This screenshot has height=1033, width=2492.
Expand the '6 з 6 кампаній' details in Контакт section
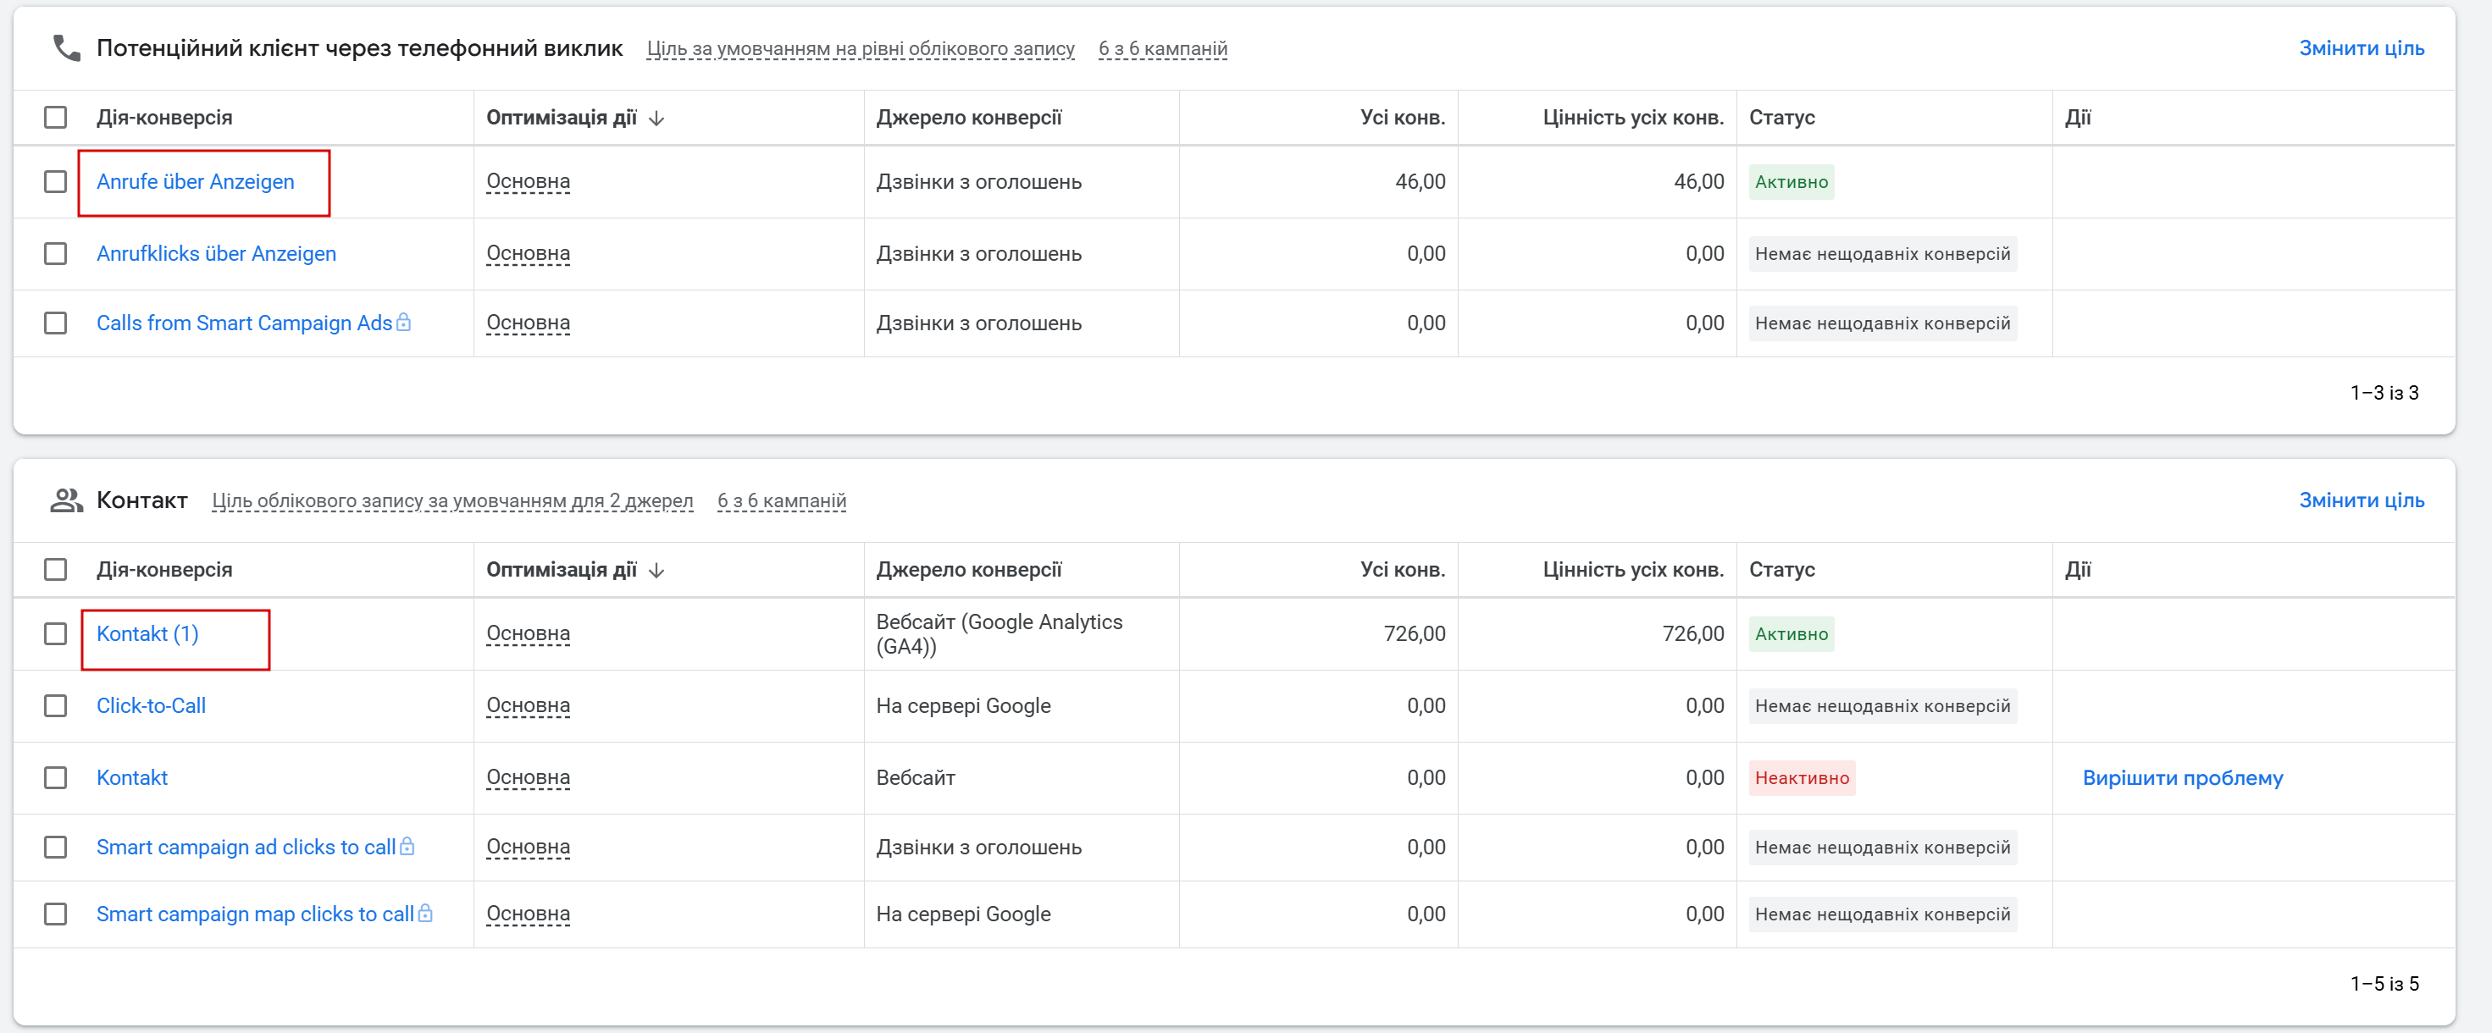click(x=781, y=501)
